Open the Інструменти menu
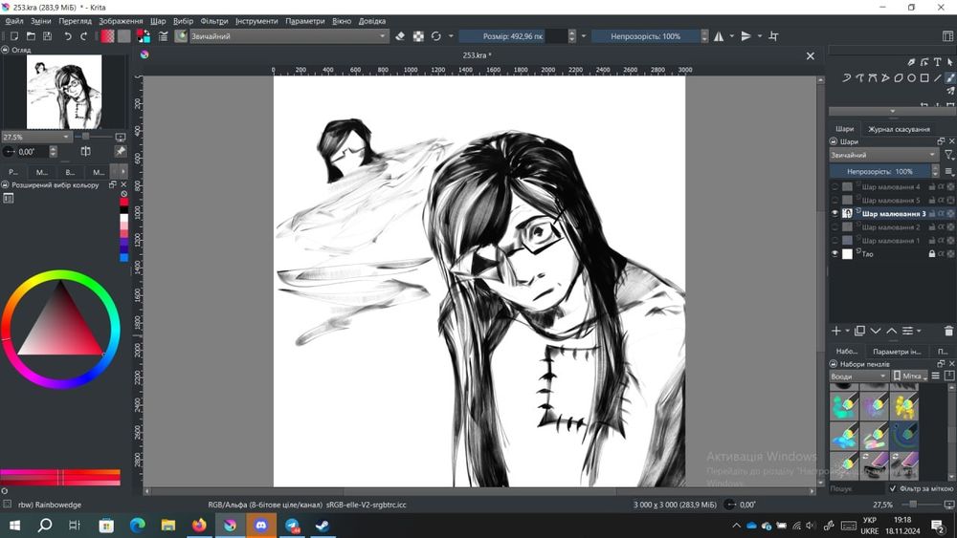Screen dimensions: 957x538 256,21
